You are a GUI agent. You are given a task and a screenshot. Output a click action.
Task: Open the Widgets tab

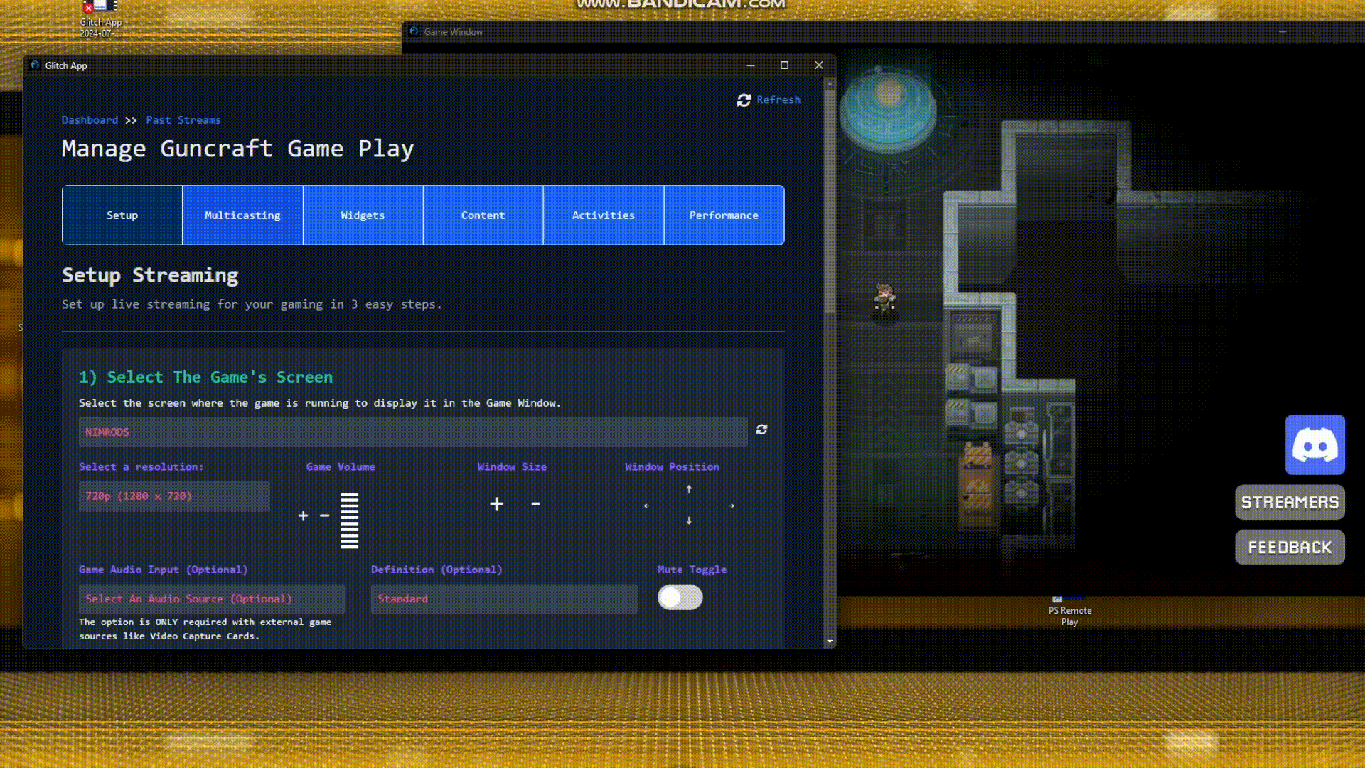(x=363, y=215)
